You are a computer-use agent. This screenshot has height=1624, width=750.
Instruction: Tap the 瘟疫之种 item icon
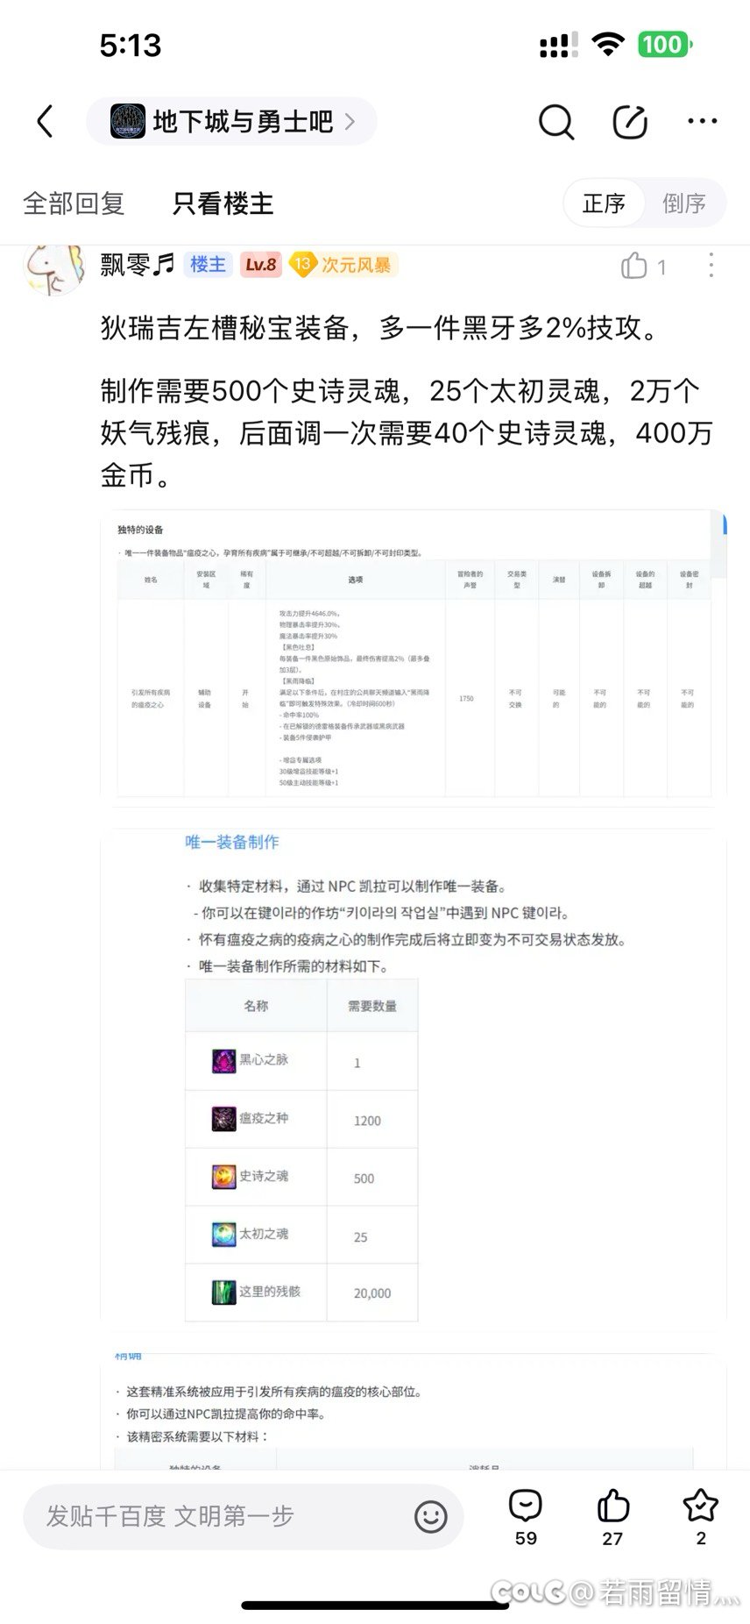(x=224, y=1118)
